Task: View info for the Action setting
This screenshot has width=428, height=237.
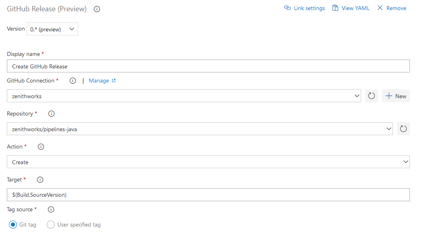Action: click(41, 146)
